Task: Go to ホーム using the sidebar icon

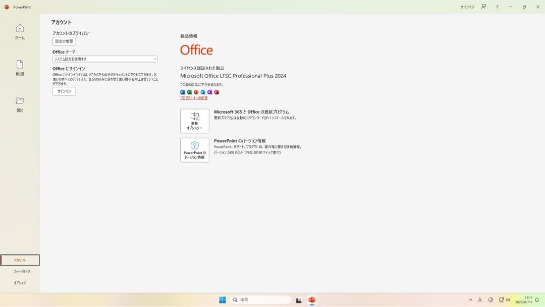Action: (x=20, y=32)
